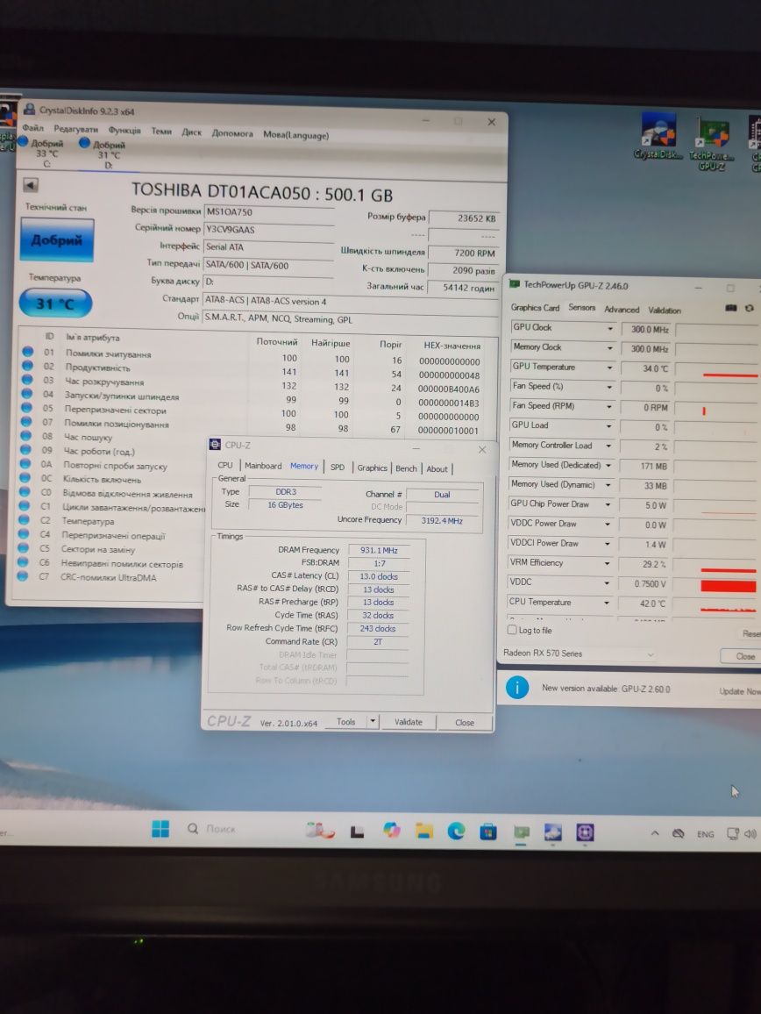Click the CrystalDiskInfo title bar icon

click(x=29, y=110)
